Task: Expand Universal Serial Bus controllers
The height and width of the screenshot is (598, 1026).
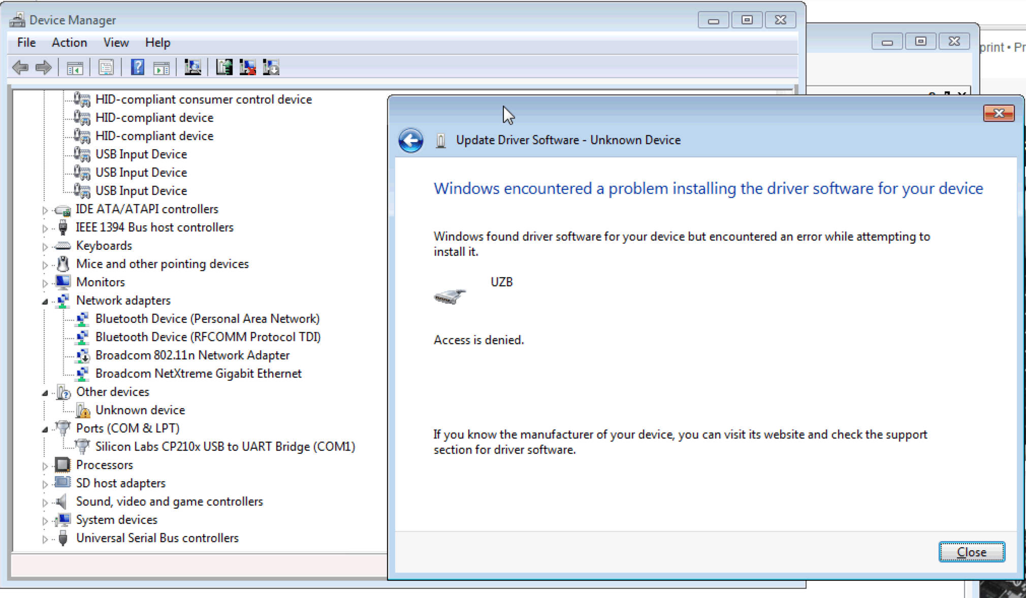Action: 45,539
